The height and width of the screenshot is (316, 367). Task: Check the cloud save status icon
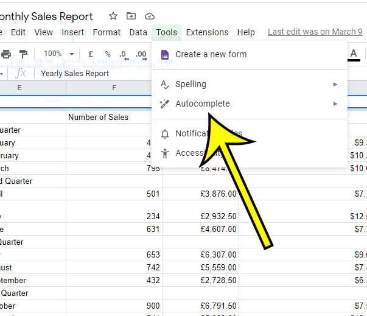click(x=149, y=16)
